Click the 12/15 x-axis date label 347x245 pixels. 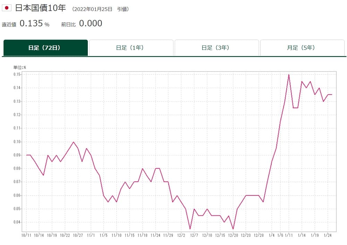pos(220,235)
